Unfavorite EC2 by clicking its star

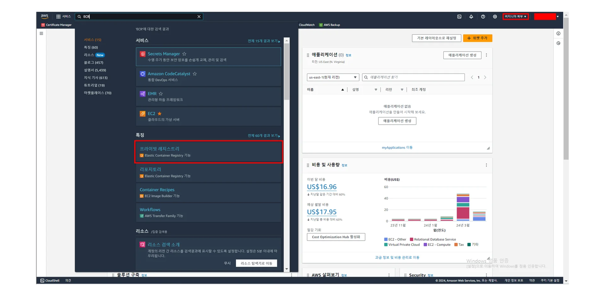coord(159,114)
